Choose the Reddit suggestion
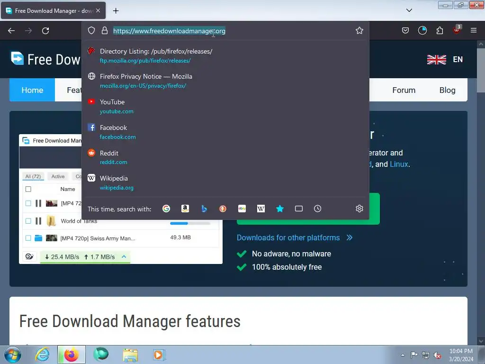Viewport: 485px width, 364px height. [x=225, y=157]
